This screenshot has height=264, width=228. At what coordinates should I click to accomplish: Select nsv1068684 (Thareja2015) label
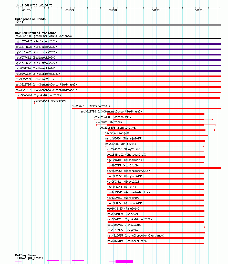coord(124,138)
